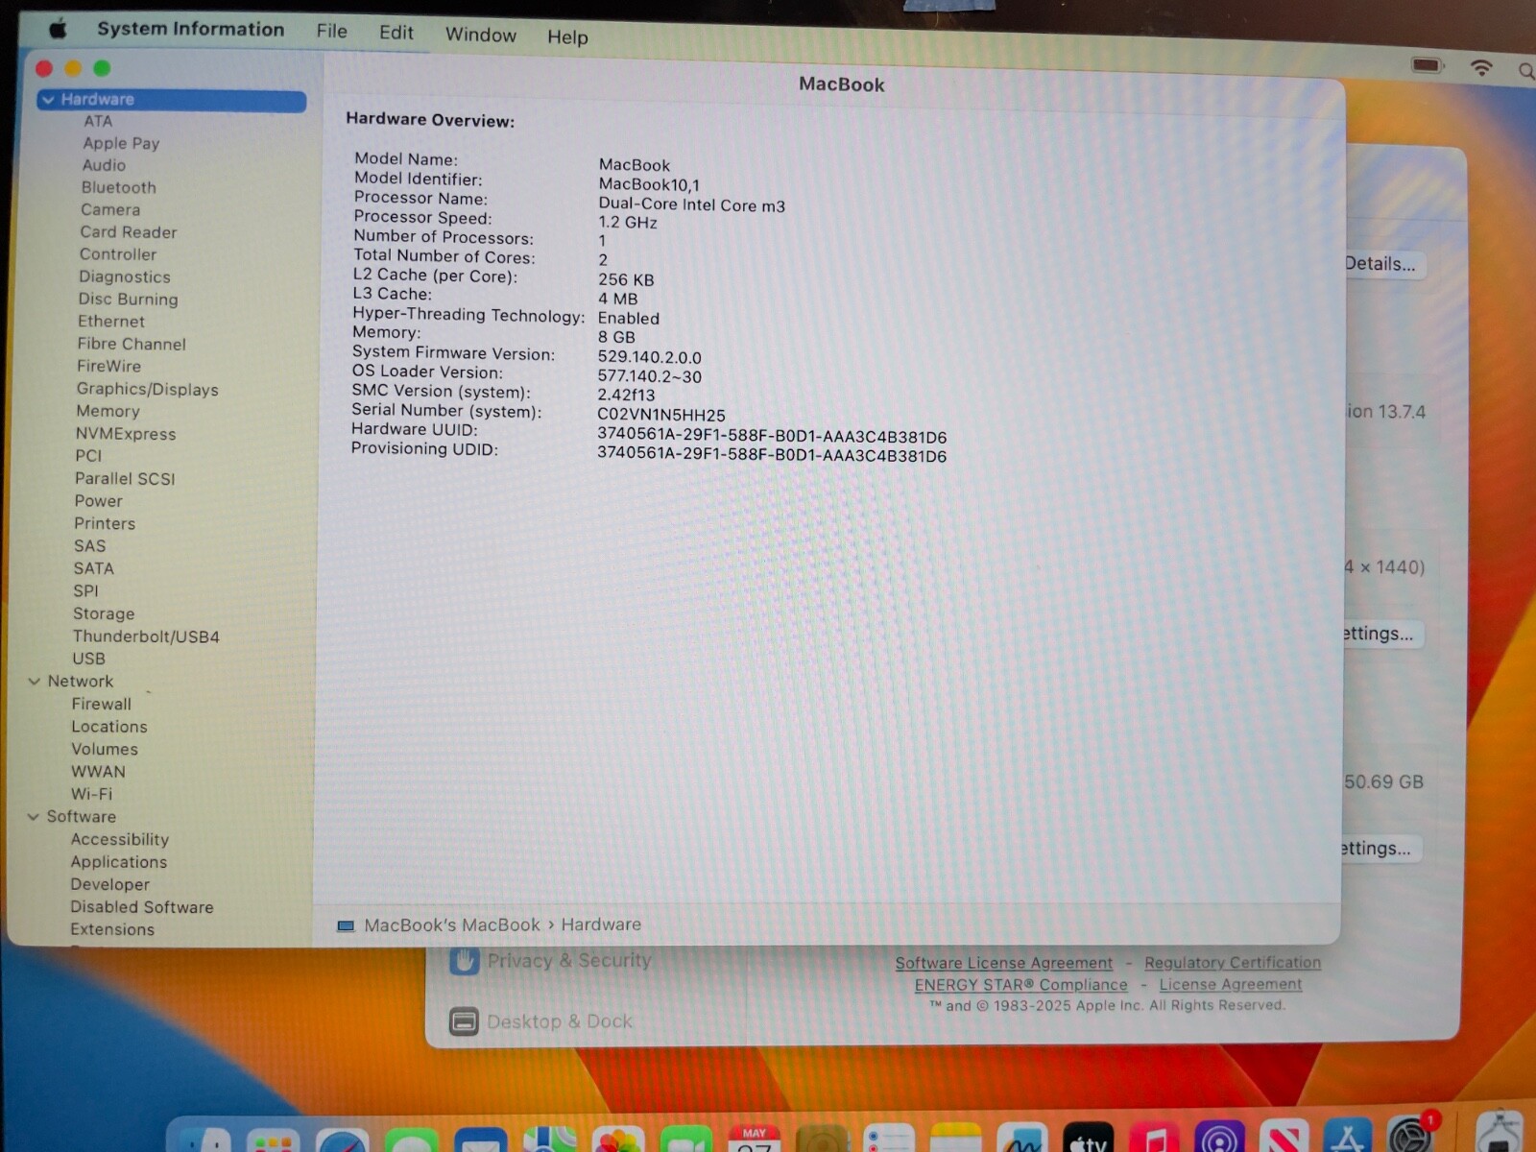
Task: Open Launchpad in the Dock
Action: click(274, 1140)
